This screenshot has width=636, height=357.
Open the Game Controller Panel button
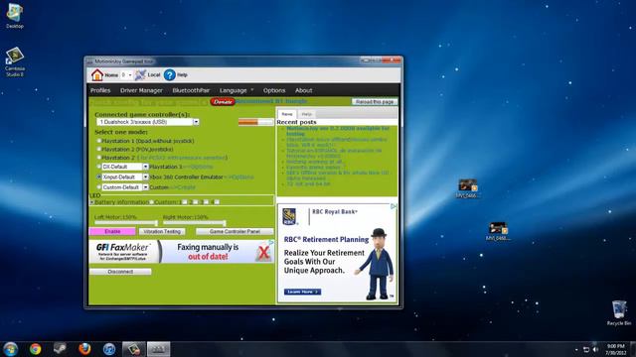[x=235, y=231]
